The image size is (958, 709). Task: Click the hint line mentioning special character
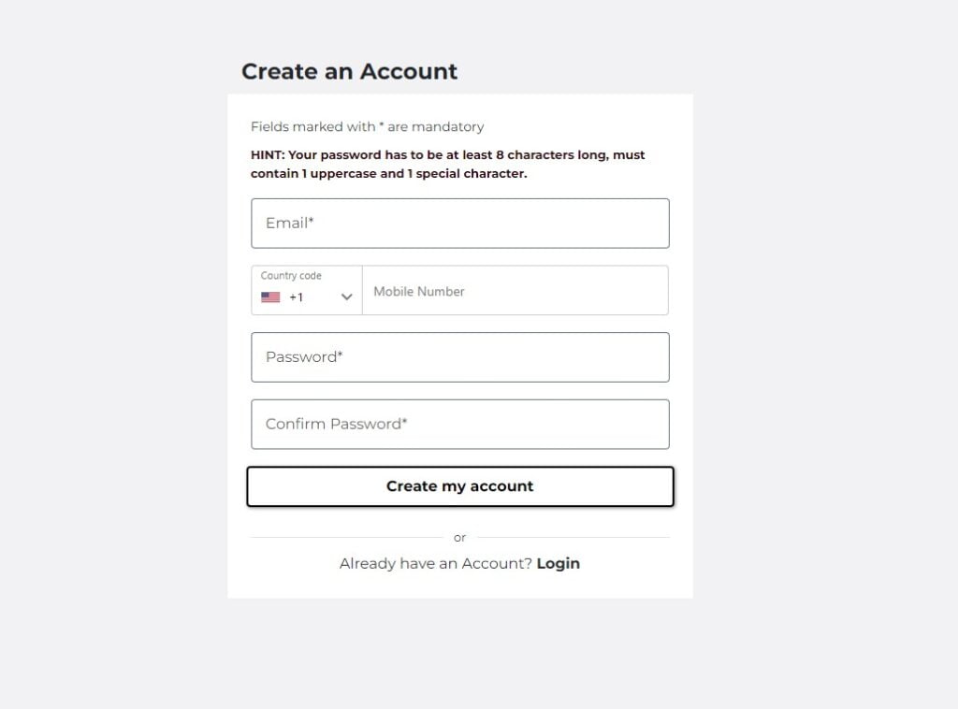[x=388, y=174]
